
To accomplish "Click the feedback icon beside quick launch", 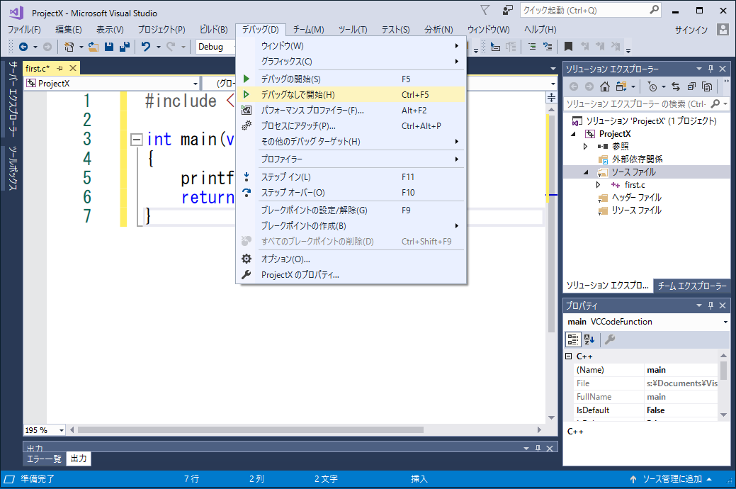I will (507, 11).
